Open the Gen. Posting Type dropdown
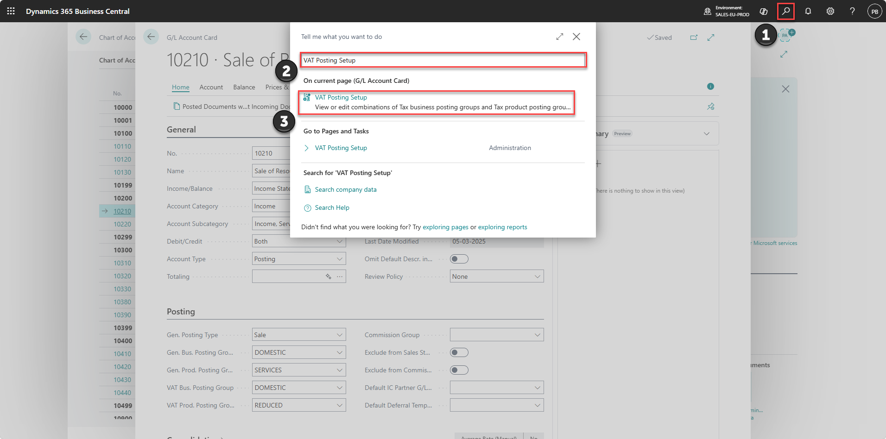Viewport: 886px width, 439px height. [x=339, y=335]
